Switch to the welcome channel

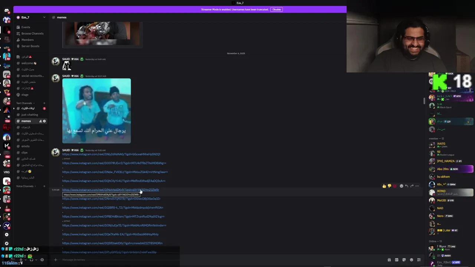tap(31, 63)
